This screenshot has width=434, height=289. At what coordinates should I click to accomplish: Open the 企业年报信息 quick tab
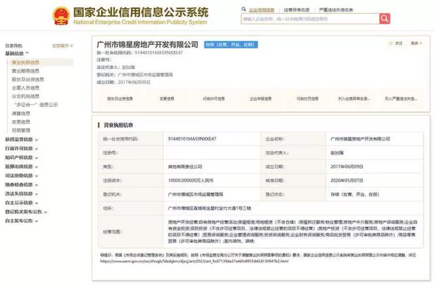tap(260, 99)
